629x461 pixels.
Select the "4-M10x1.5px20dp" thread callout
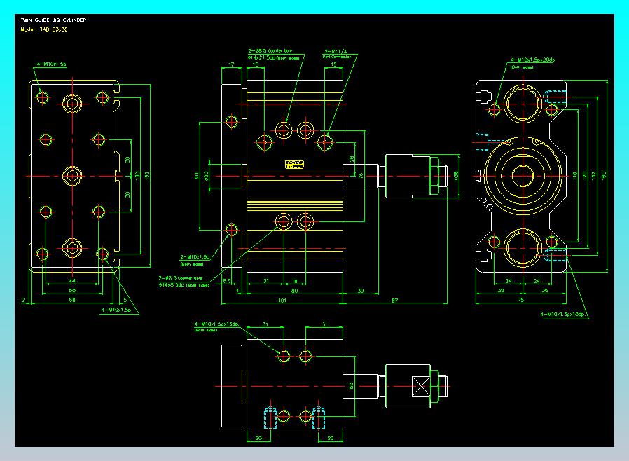pos(532,60)
